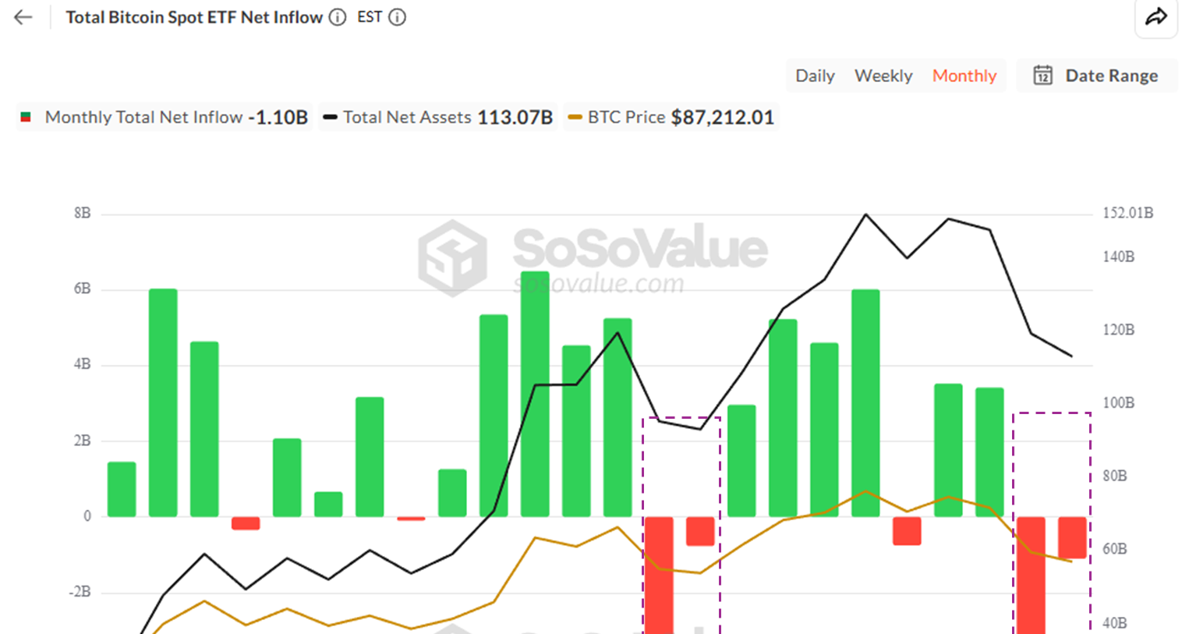Screen dimensions: 1182x634
Task: Click the BTC Price value $87,212.01
Action: [x=724, y=117]
